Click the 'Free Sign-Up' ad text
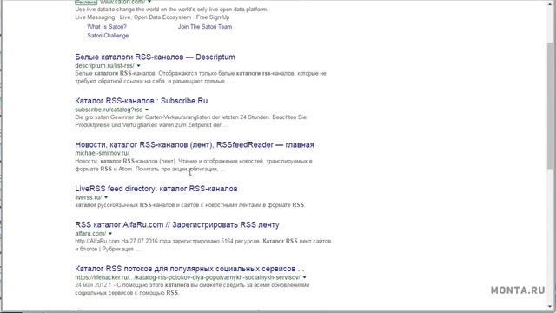Image resolution: width=556 pixels, height=313 pixels. 213,17
